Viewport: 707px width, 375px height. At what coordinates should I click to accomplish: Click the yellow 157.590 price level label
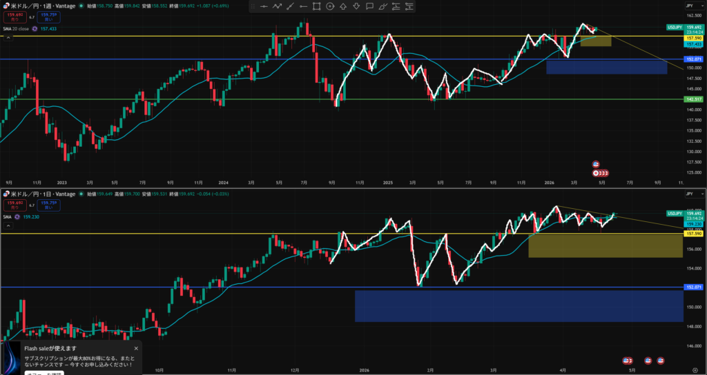coord(694,37)
